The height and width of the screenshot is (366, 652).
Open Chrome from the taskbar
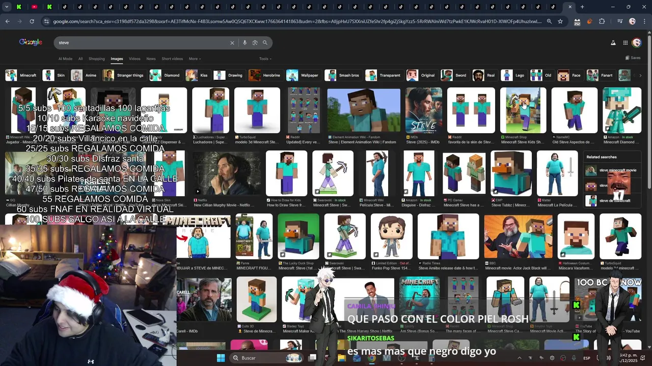(x=372, y=358)
